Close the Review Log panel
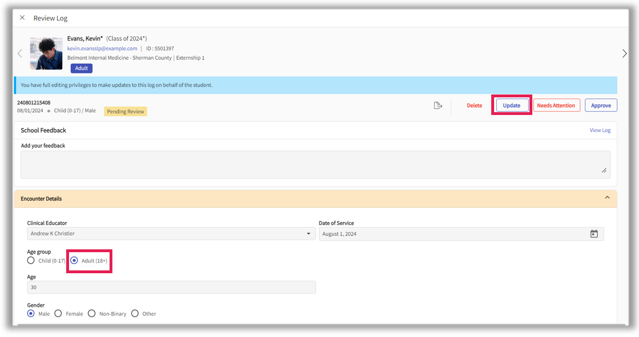 click(x=22, y=17)
